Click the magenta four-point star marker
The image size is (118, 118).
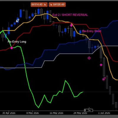pyautogui.click(x=101, y=65)
